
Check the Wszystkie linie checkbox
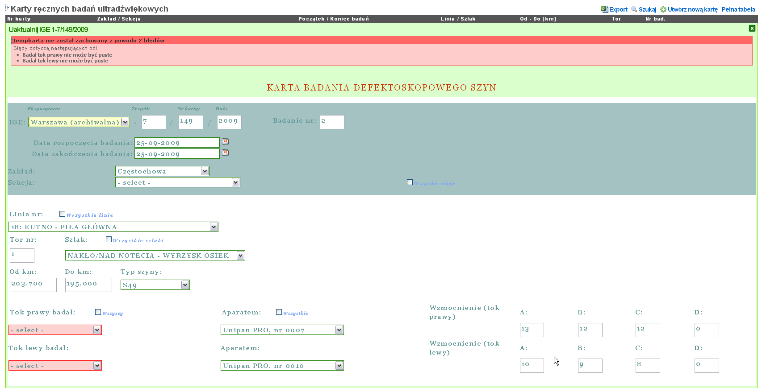click(x=62, y=214)
